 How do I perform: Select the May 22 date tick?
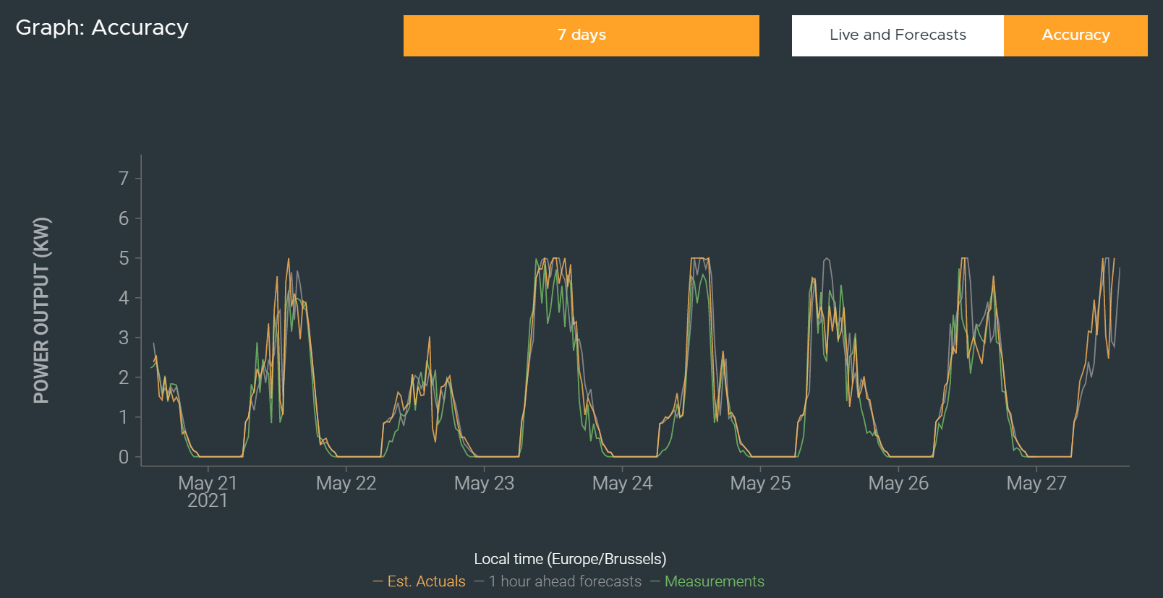click(346, 483)
